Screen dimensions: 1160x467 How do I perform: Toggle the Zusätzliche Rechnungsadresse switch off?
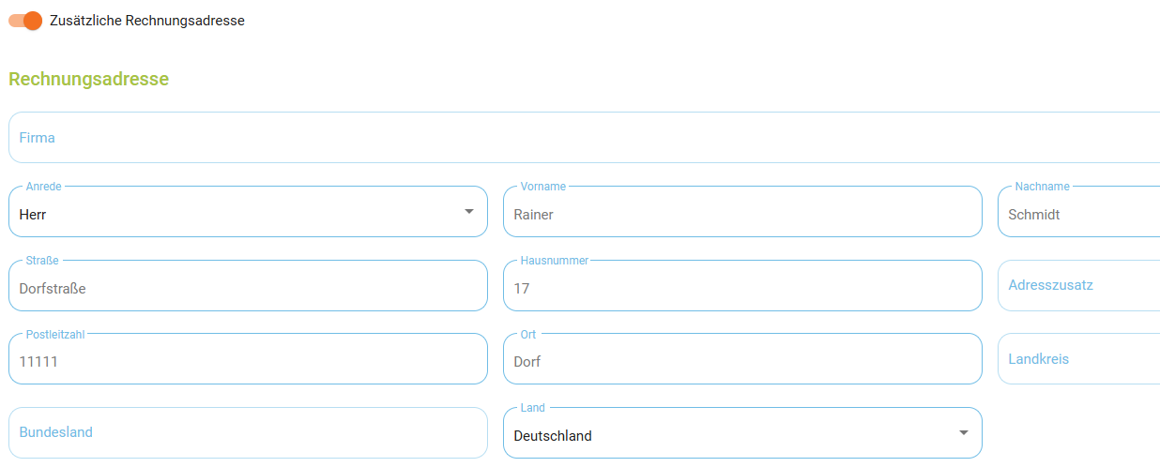(x=25, y=21)
